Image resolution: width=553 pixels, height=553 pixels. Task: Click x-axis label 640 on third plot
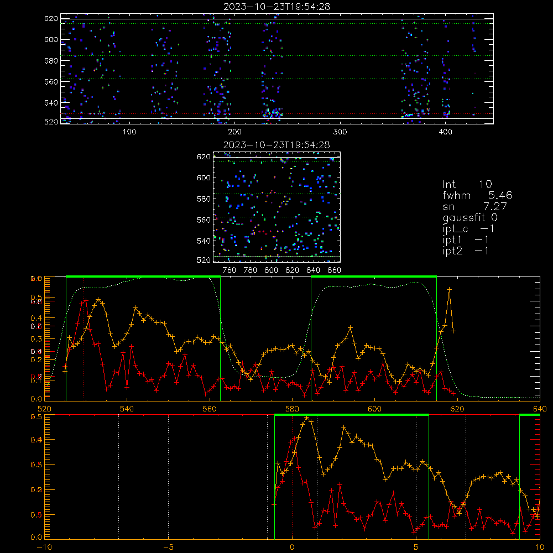coord(540,409)
